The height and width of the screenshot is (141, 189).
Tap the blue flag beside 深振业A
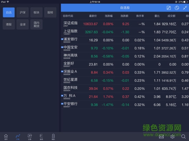tap(62, 71)
